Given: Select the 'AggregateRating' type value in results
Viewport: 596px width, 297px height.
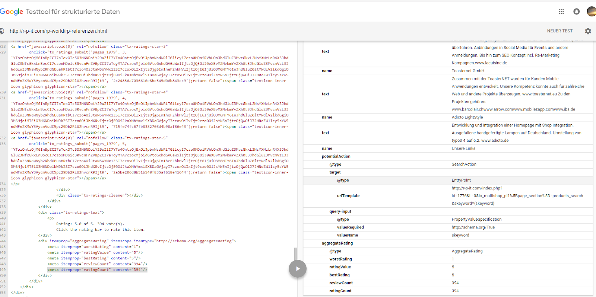Looking at the screenshot, I should point(467,251).
